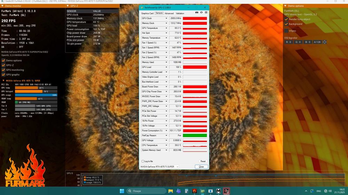This screenshot has width=348, height=195.
Task: Open the Hot Spot sensor dropdown
Action: [x=166, y=33]
